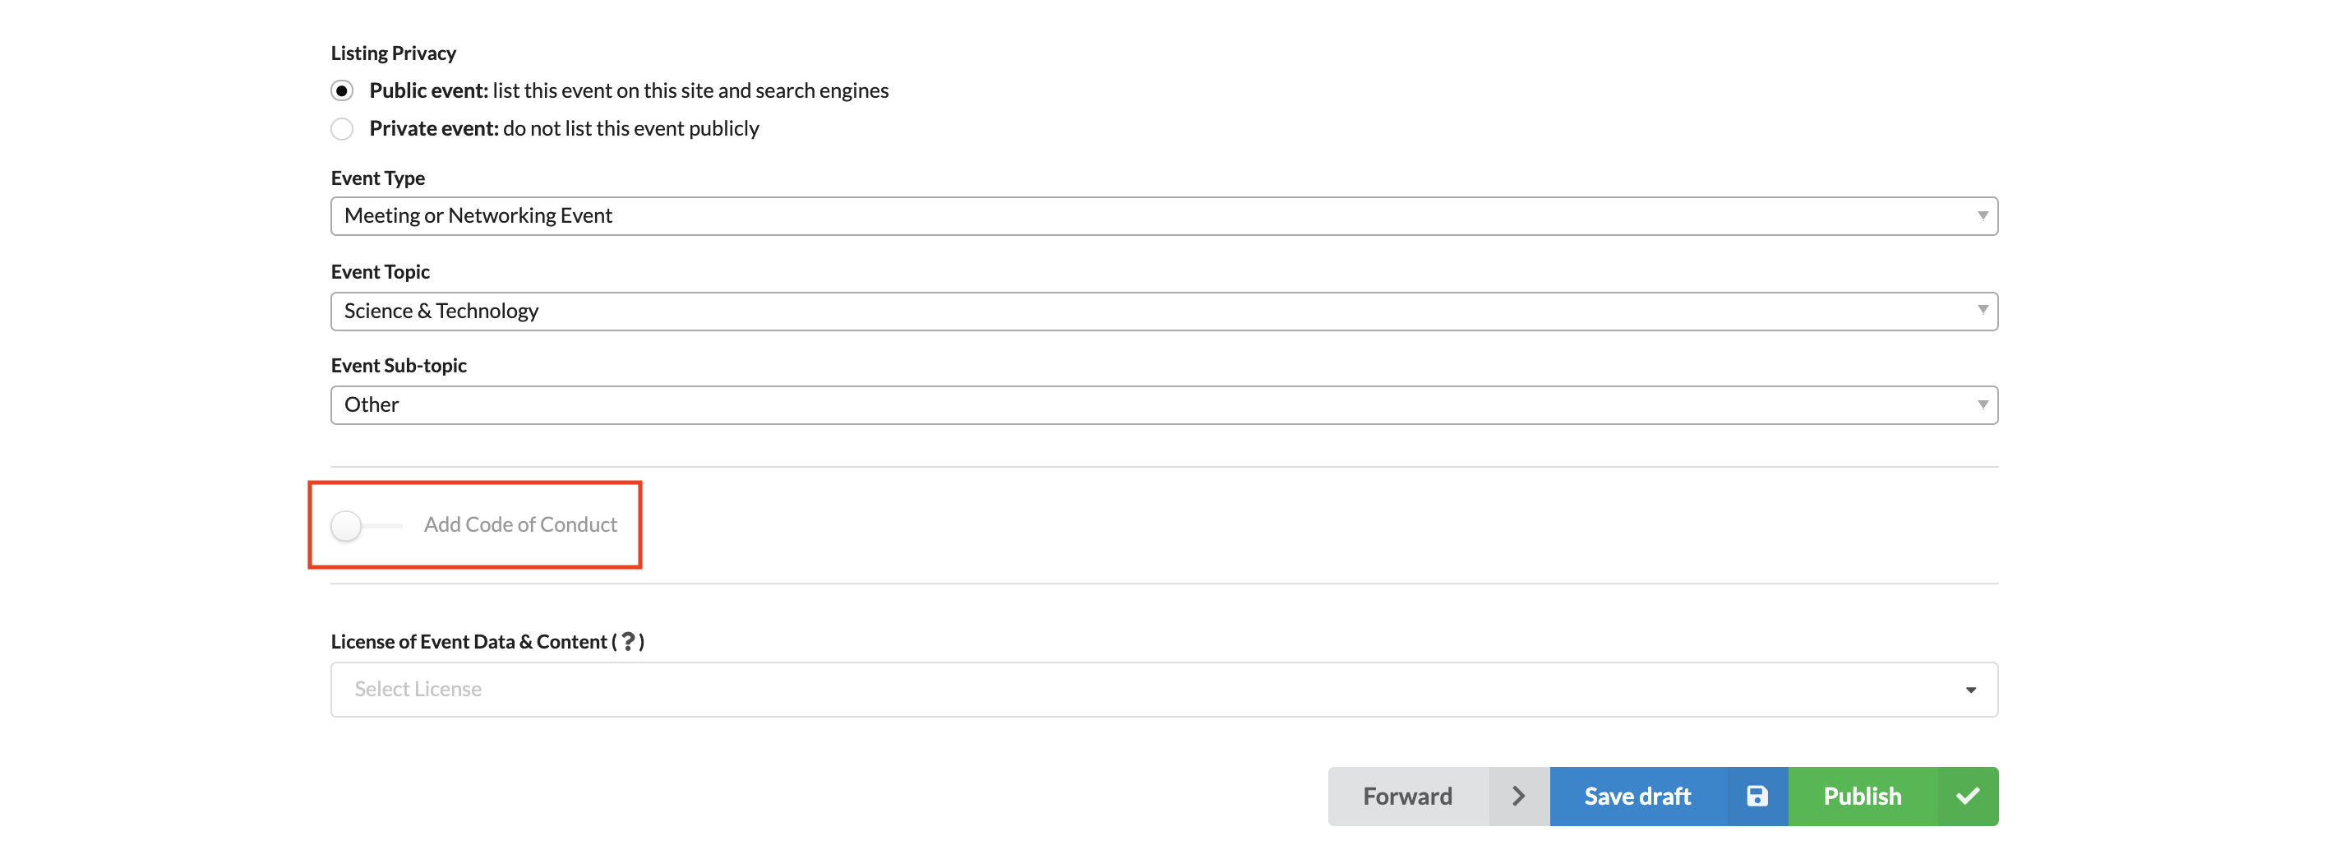This screenshot has height=845, width=2336.
Task: Click the question mark help icon for License
Action: 627,642
